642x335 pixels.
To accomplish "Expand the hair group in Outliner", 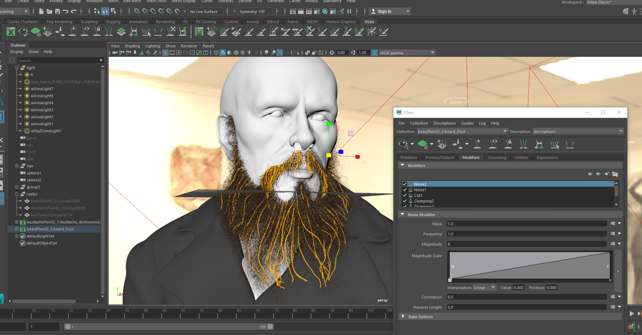I will 16,166.
